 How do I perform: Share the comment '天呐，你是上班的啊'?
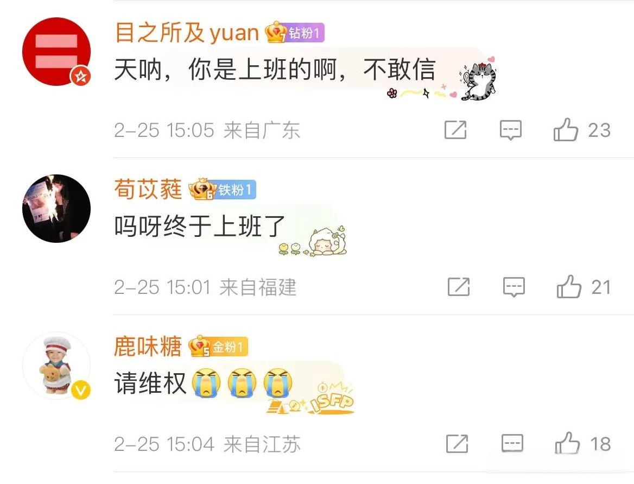(456, 130)
